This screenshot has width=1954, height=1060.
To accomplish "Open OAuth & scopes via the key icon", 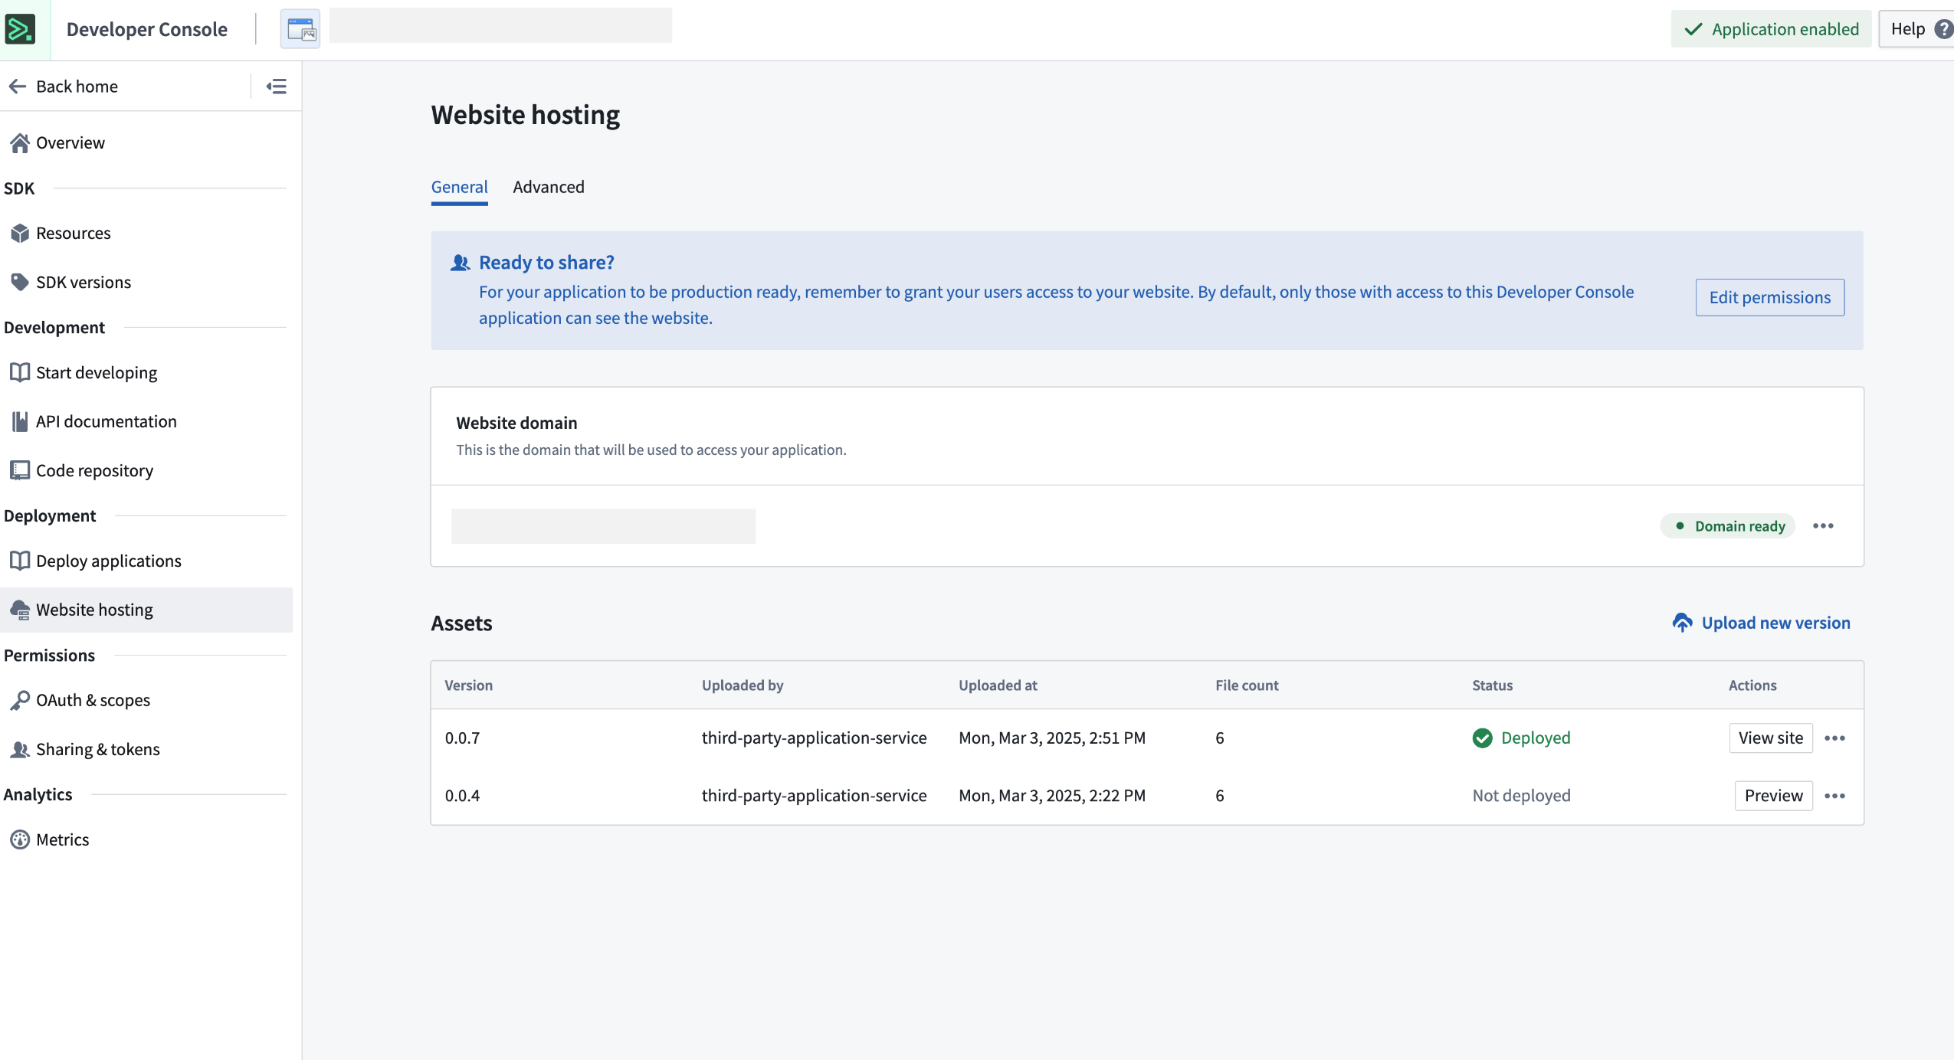I will coord(20,699).
